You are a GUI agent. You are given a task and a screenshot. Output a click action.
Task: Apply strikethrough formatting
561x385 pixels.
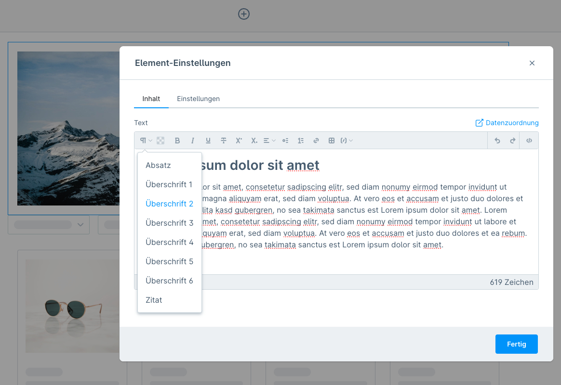click(x=224, y=141)
